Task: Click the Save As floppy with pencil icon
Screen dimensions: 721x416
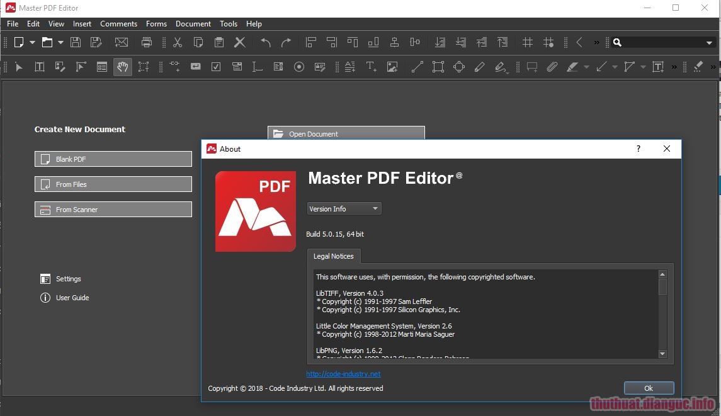Action: (x=96, y=42)
